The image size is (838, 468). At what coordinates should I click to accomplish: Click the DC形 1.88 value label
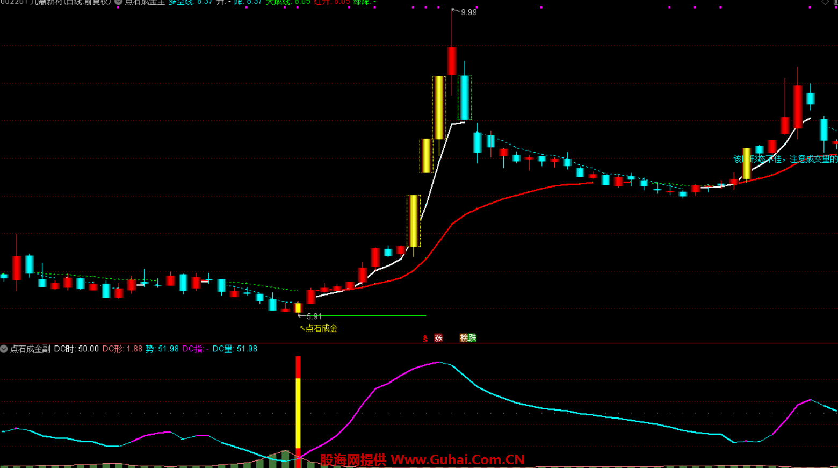[122, 349]
